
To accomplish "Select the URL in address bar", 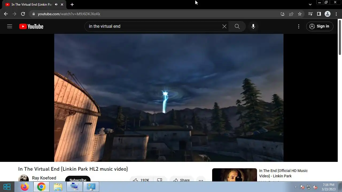I will [x=69, y=14].
